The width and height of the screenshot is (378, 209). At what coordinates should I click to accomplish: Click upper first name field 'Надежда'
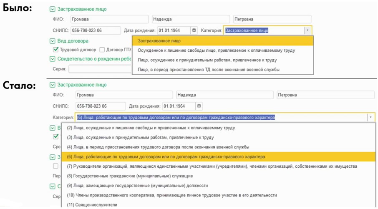point(191,19)
